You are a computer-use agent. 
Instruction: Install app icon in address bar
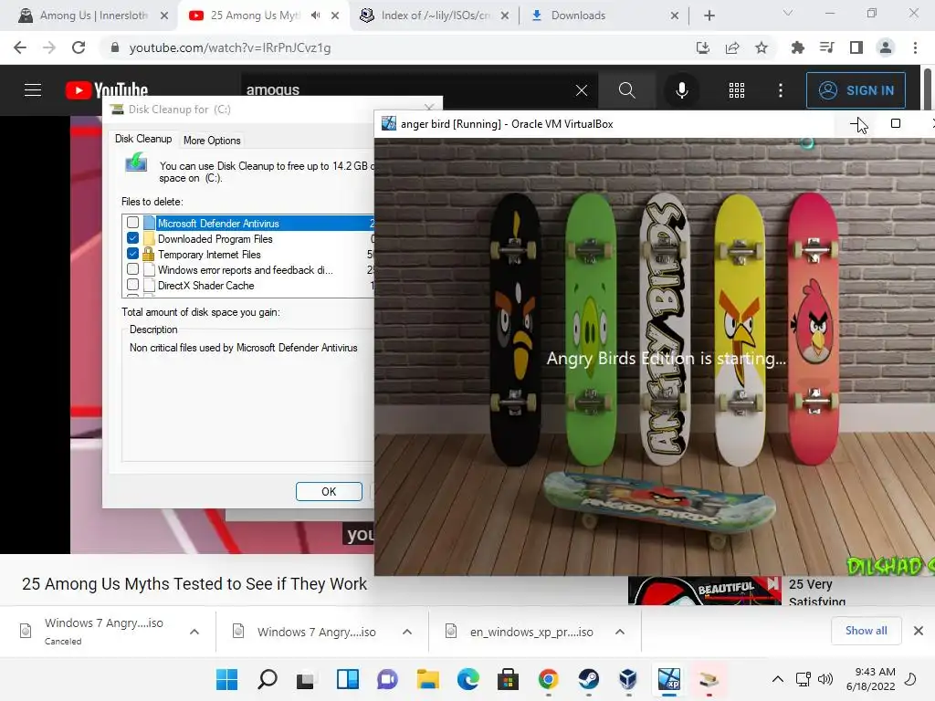click(x=703, y=47)
